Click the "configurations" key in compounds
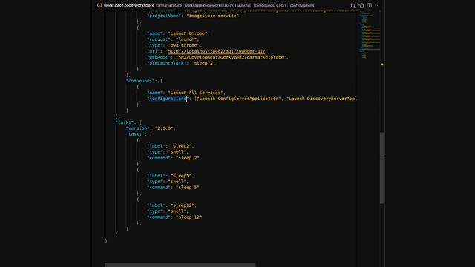The height and width of the screenshot is (267, 475). [x=168, y=99]
